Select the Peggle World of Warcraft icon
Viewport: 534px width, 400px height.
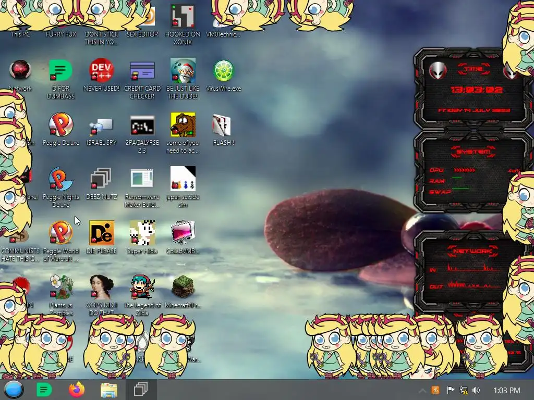point(60,233)
